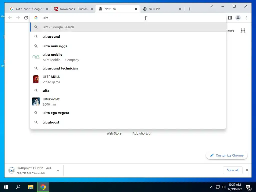256x192 pixels.
Task: Click Chrome icon in taskbar
Action: [x=43, y=187]
